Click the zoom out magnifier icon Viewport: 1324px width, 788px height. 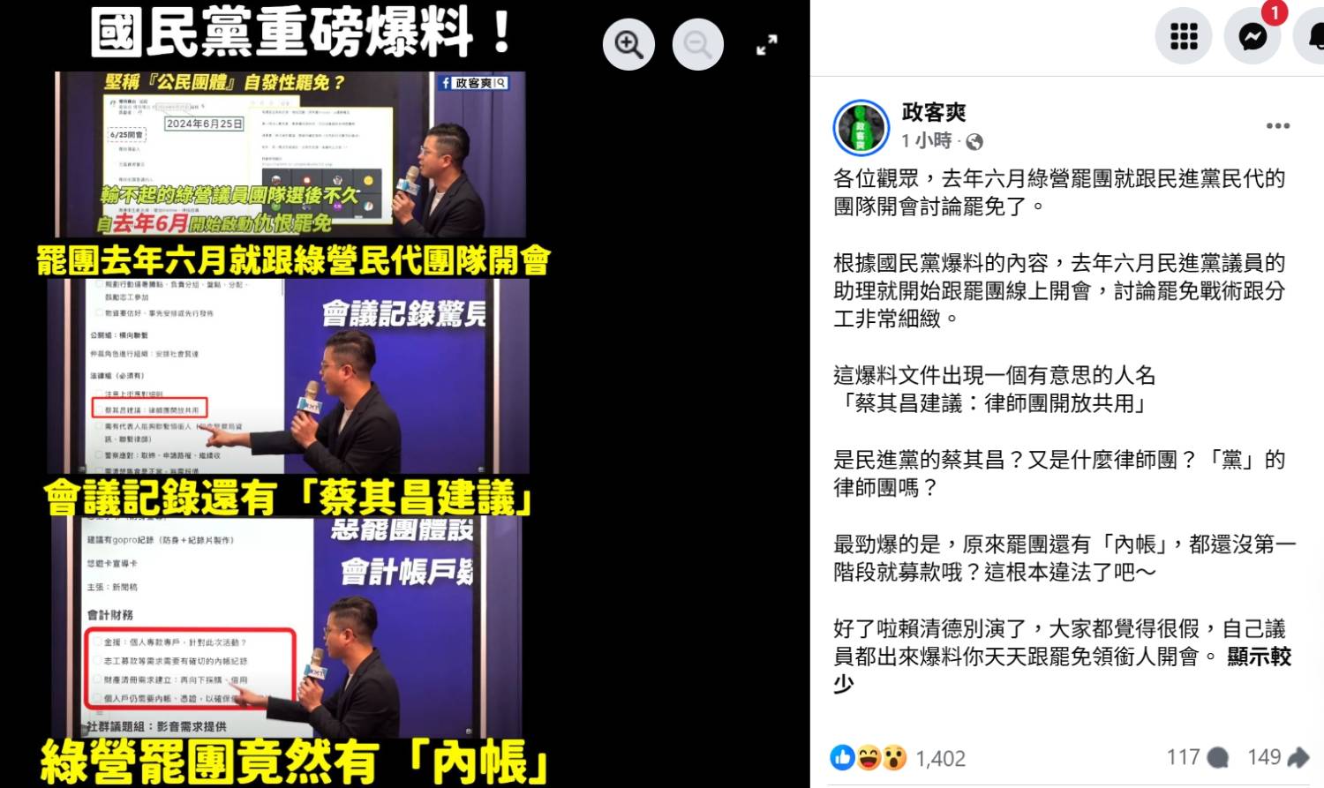(698, 44)
